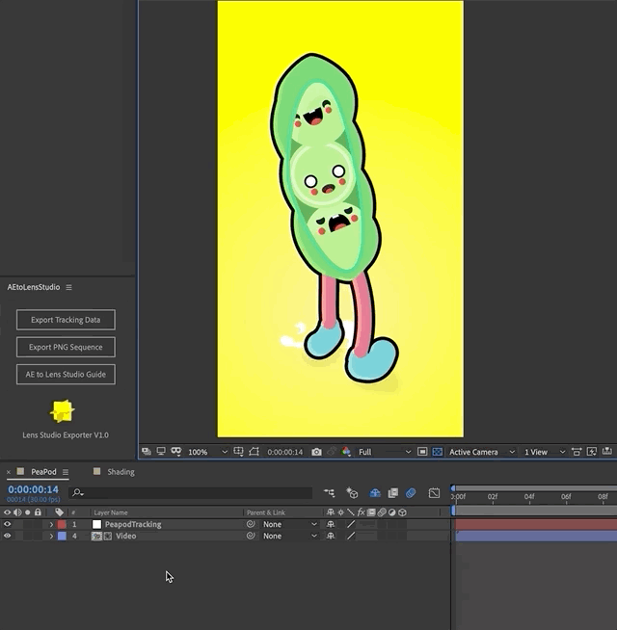Image resolution: width=617 pixels, height=630 pixels.
Task: Open the AEtoLensStudio panel menu
Action: [x=68, y=287]
